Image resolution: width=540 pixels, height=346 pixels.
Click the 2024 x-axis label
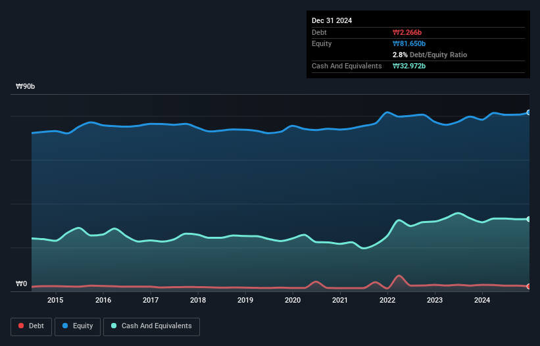click(482, 300)
